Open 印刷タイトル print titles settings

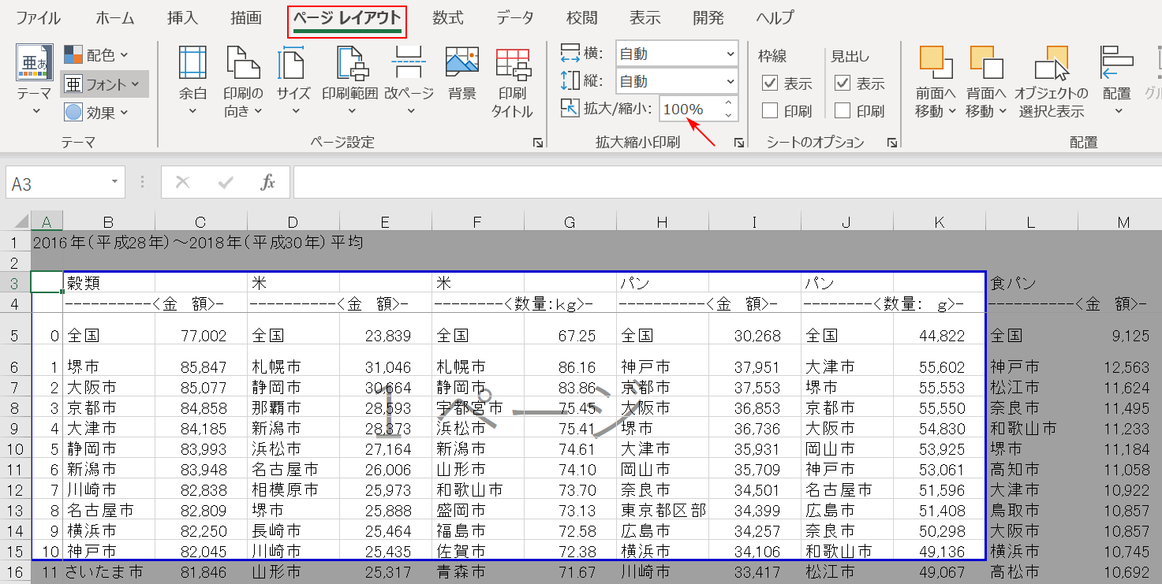512,82
